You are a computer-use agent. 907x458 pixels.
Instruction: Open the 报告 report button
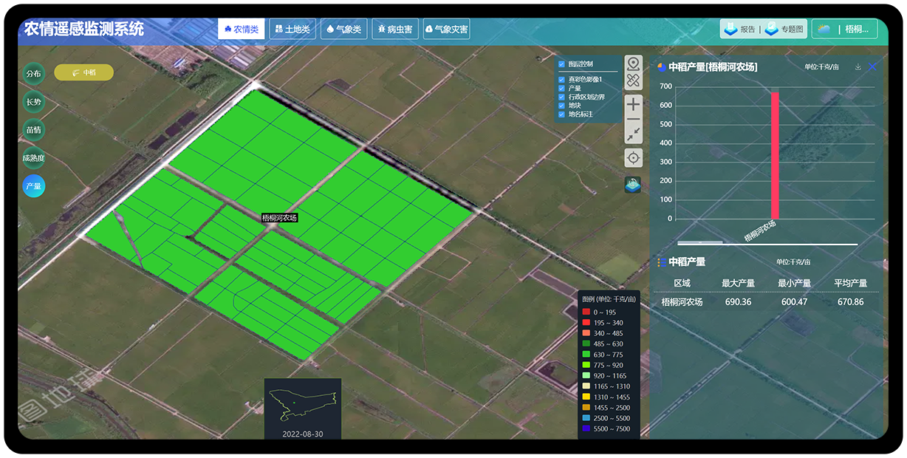tap(741, 30)
